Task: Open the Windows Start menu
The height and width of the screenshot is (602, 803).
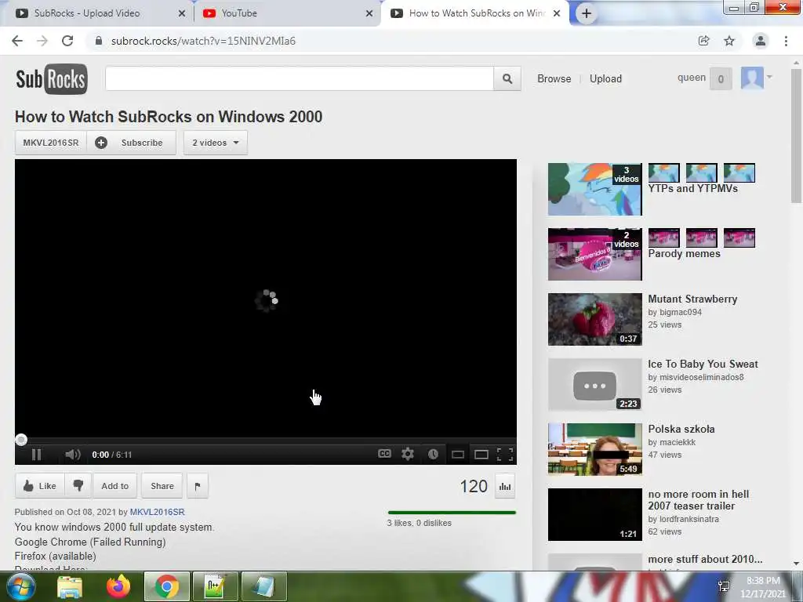Action: click(20, 586)
